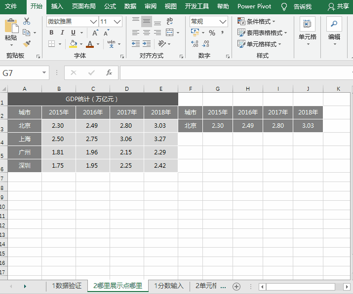Select cell containing 上海
The image size is (353, 294).
click(x=25, y=139)
